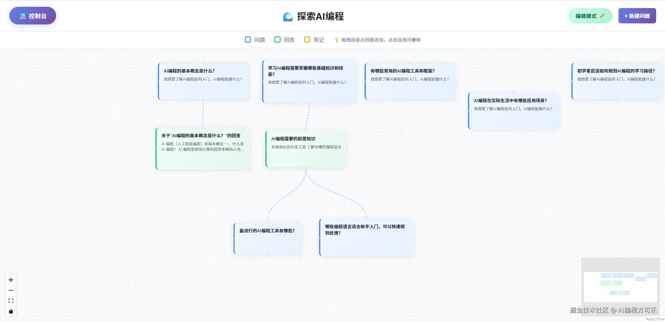Click laptop icon in 控制台 button

[x=23, y=16]
